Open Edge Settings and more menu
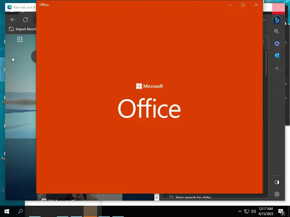Image resolution: width=290 pixels, height=217 pixels. click(265, 20)
